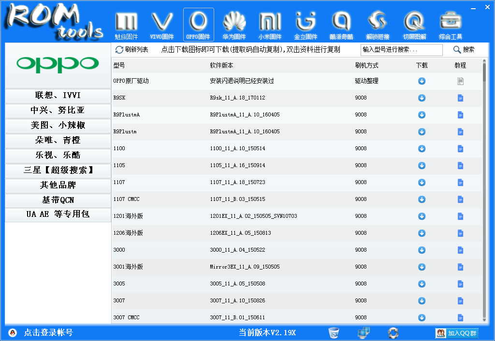Click the 刷机方式 column header

point(366,65)
